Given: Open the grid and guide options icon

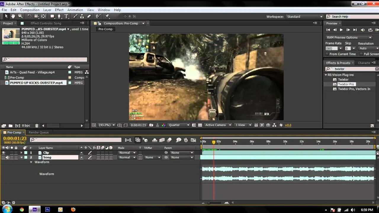Looking at the screenshot, I should [119, 125].
